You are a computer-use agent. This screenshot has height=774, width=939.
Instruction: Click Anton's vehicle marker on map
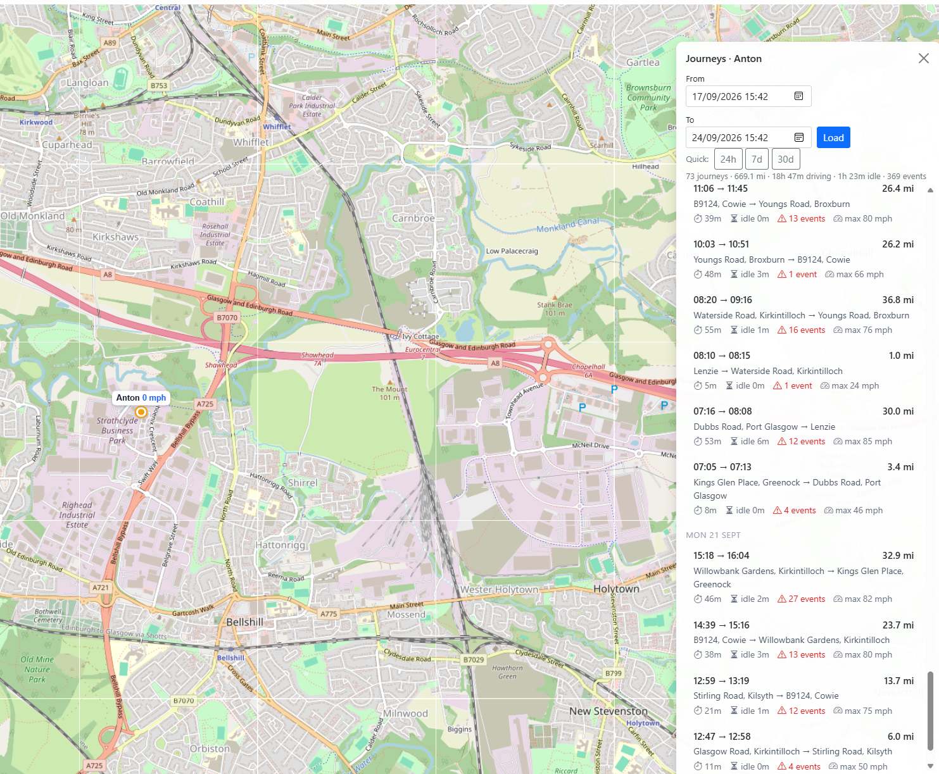click(x=141, y=412)
